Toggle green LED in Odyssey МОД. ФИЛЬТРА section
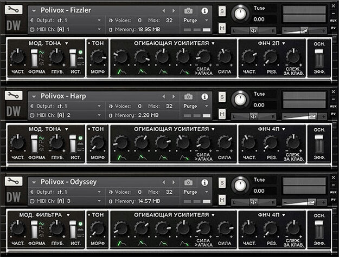 point(80,224)
